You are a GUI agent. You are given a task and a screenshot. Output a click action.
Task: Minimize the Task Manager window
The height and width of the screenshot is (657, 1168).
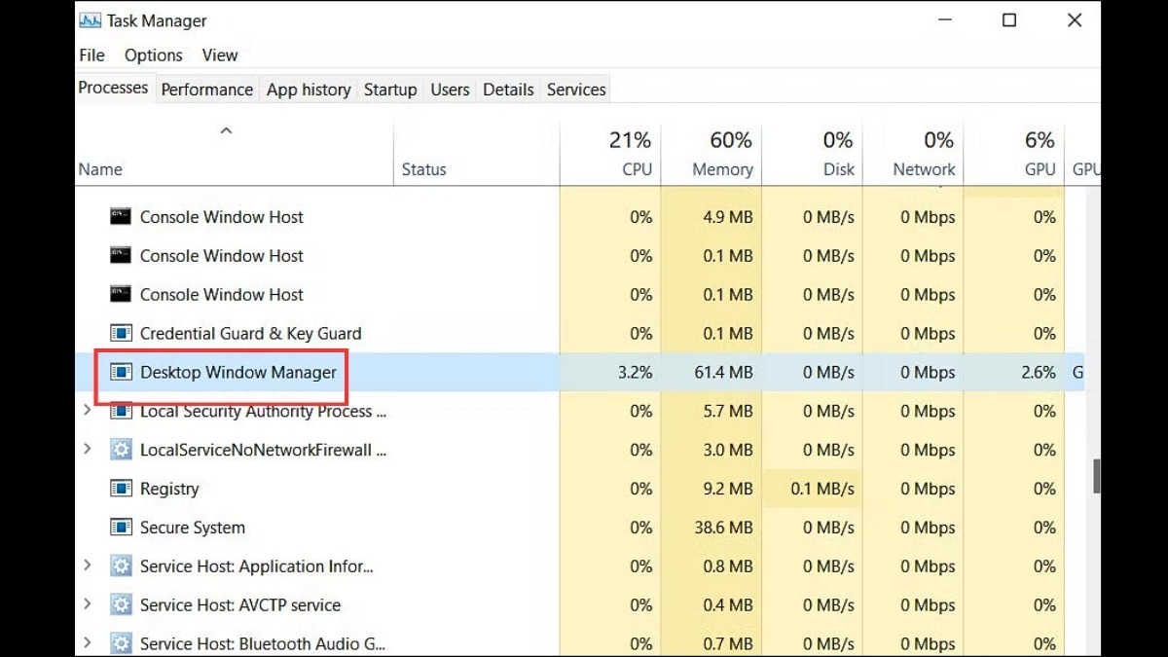point(944,19)
